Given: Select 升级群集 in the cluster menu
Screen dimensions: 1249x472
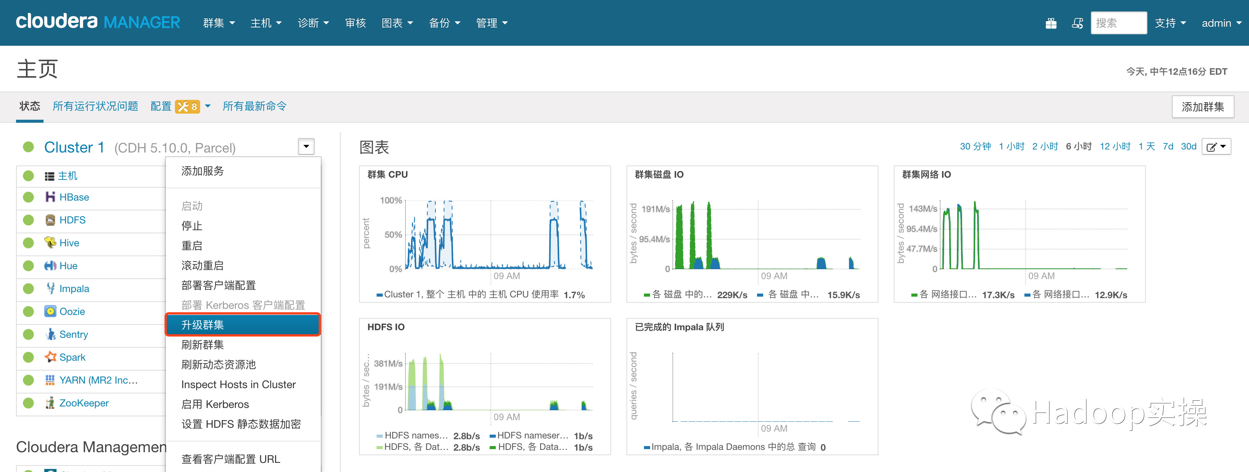Looking at the screenshot, I should pyautogui.click(x=243, y=324).
